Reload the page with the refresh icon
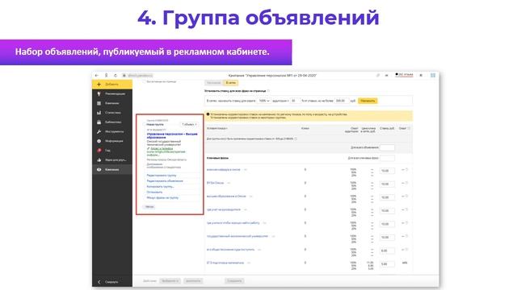This screenshot has height=290, width=517. click(x=116, y=75)
